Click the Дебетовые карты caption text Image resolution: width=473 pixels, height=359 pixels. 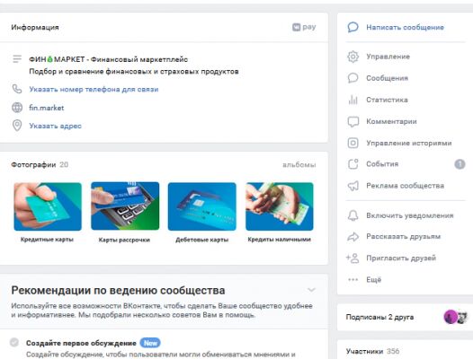click(202, 240)
